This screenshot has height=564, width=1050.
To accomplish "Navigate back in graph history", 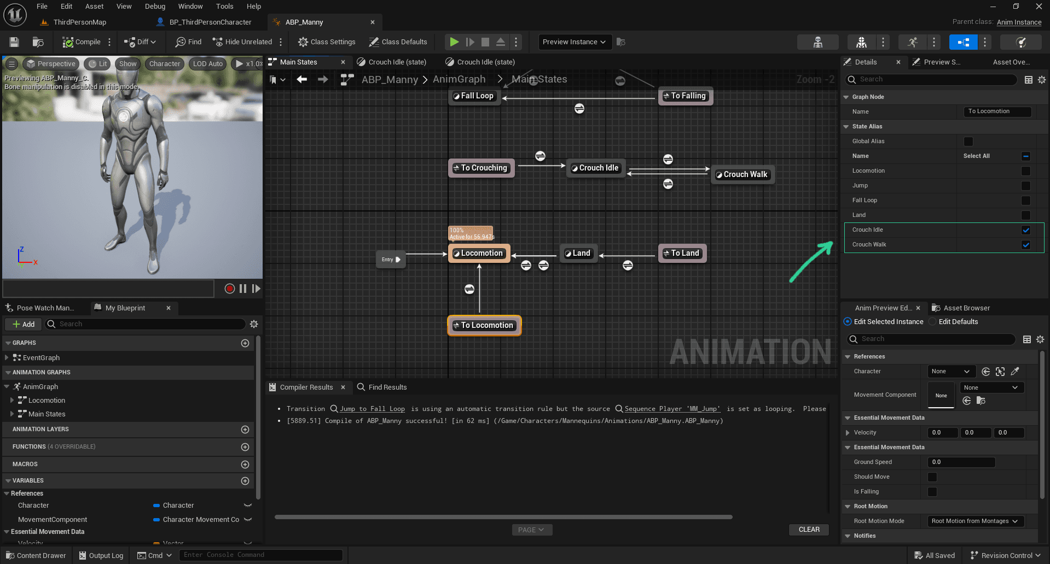I will pyautogui.click(x=301, y=79).
